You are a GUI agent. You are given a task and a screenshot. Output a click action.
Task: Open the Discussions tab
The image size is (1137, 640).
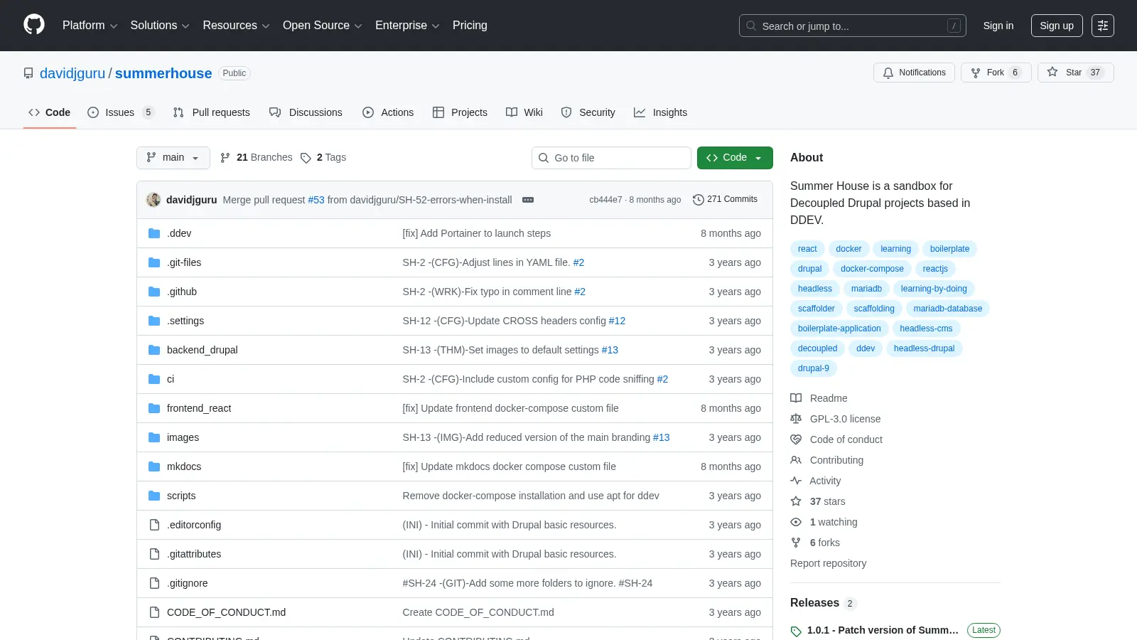pos(306,112)
